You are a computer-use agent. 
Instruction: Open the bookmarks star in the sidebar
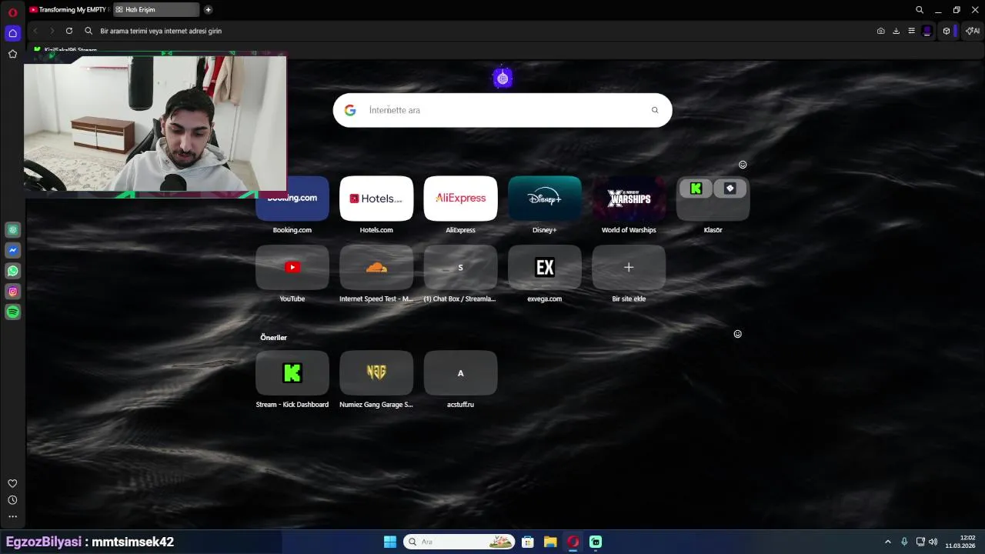tap(12, 54)
